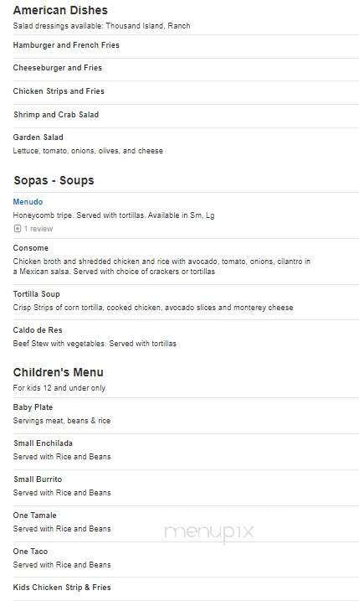359x601 pixels.
Task: Click the menupix watermark logo
Action: tap(209, 532)
